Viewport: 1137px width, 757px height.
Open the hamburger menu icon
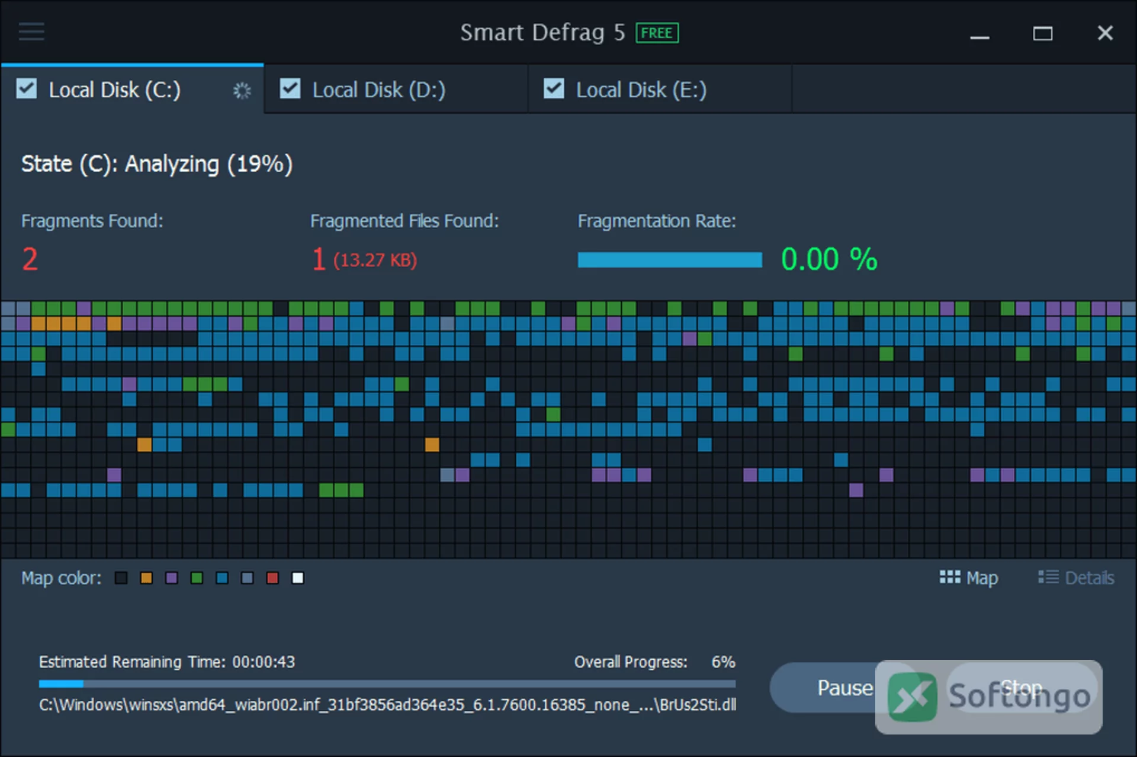[31, 32]
